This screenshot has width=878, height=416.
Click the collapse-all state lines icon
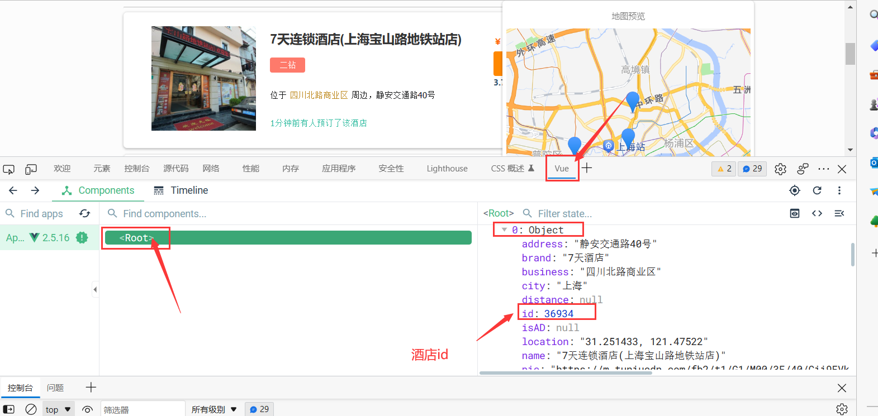pos(839,213)
